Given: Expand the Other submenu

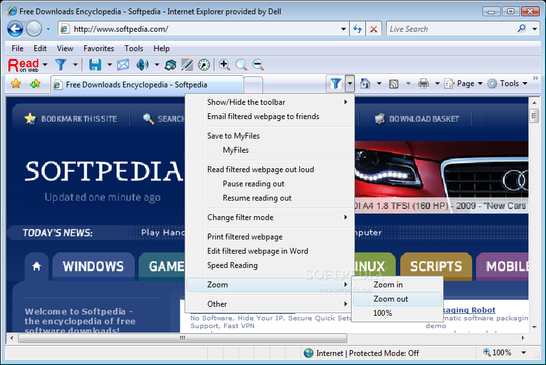Looking at the screenshot, I should [x=270, y=304].
